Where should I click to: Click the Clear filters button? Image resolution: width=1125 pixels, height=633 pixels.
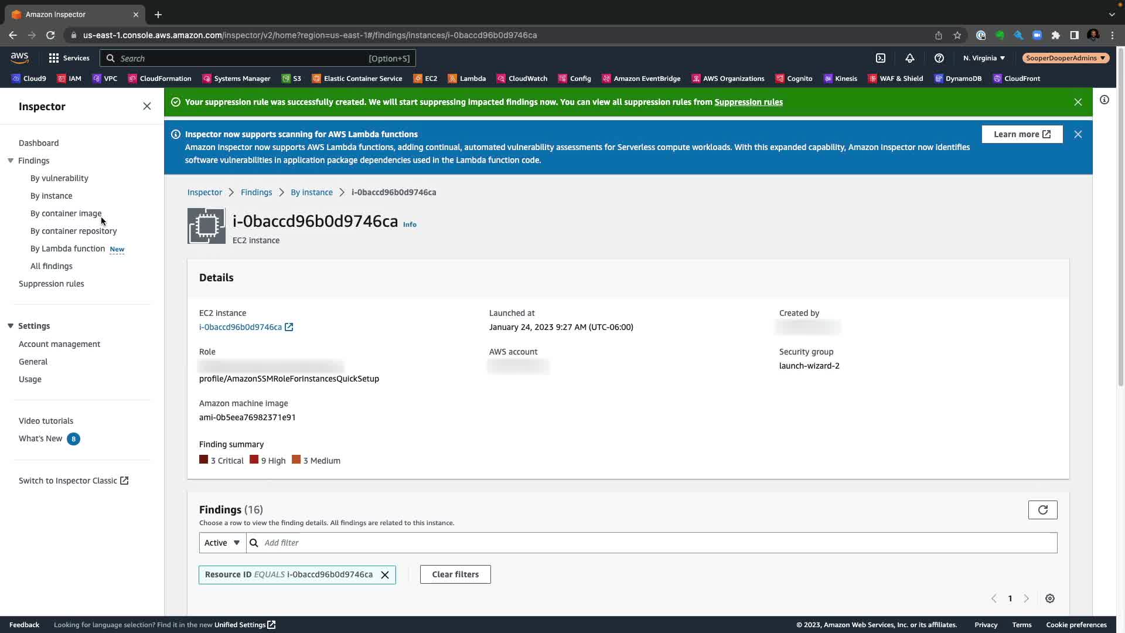click(455, 574)
